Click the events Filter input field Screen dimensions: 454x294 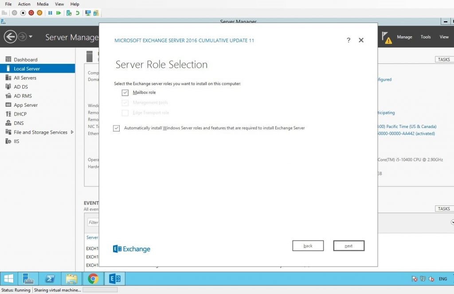click(x=93, y=222)
